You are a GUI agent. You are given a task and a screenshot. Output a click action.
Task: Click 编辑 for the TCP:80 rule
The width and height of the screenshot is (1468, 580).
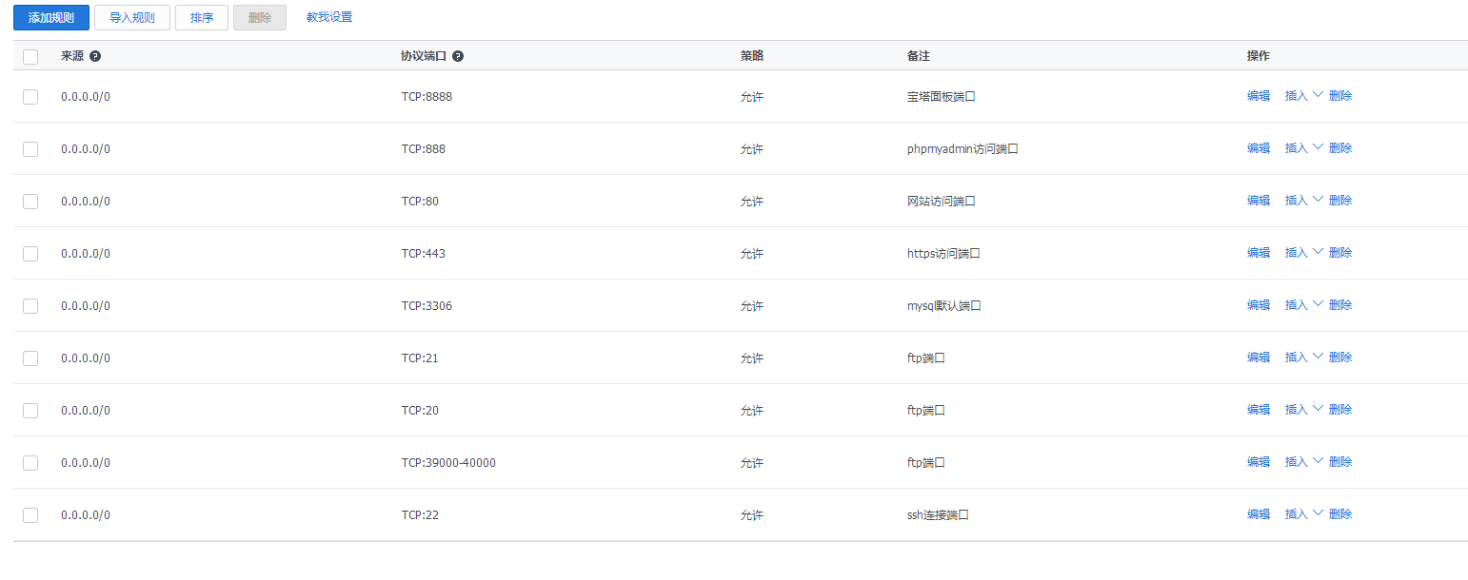click(x=1259, y=201)
